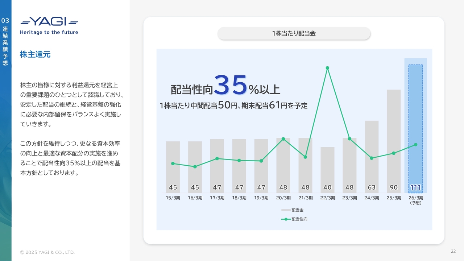This screenshot has height=261, width=464.
Task: Select the green data point on forecast bar
Action: click(415, 145)
